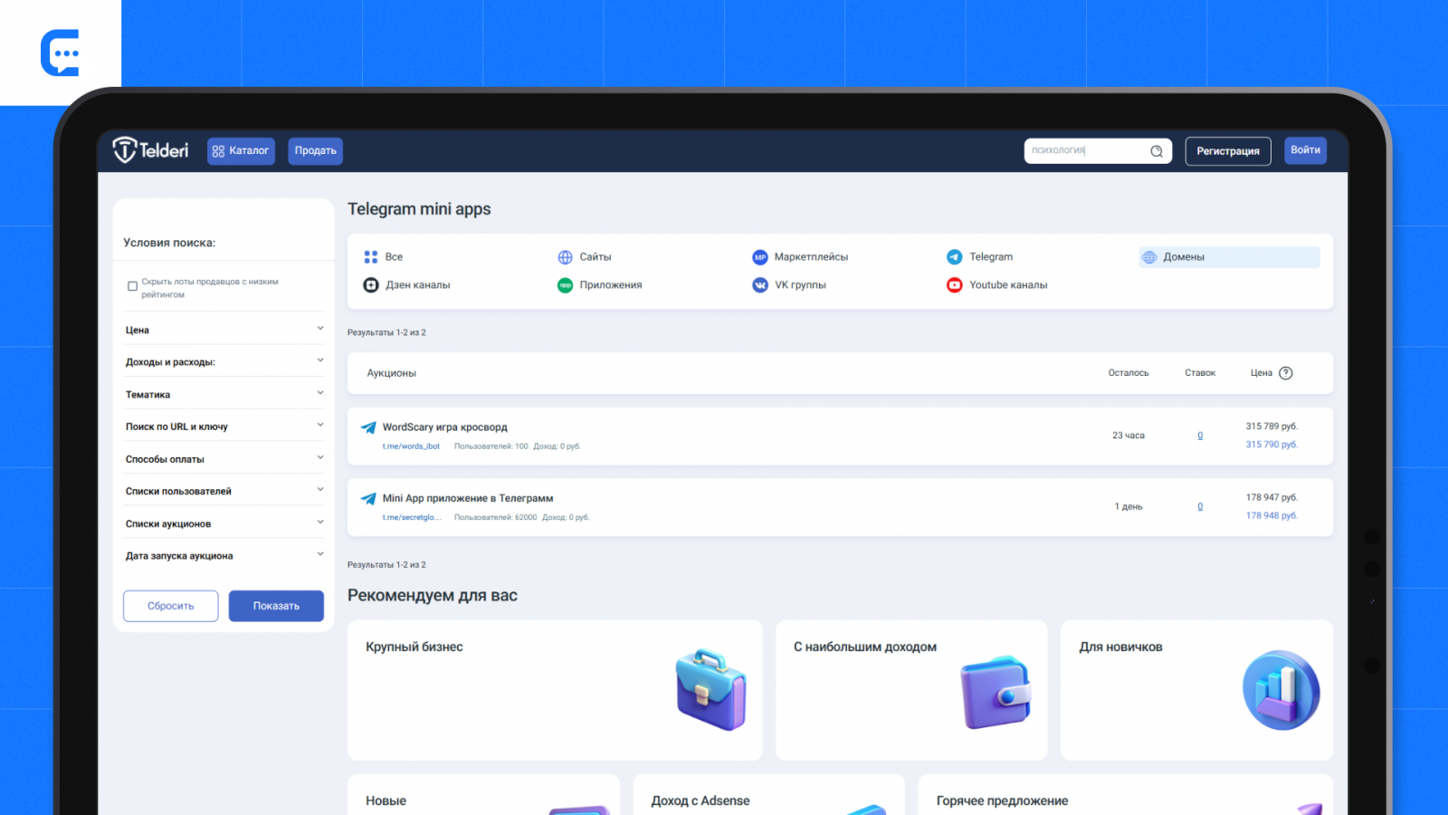Expand Списки аукционов filter

coord(224,523)
